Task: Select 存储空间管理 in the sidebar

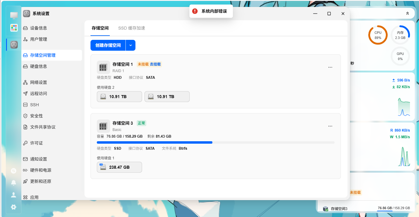Action: [x=52, y=55]
